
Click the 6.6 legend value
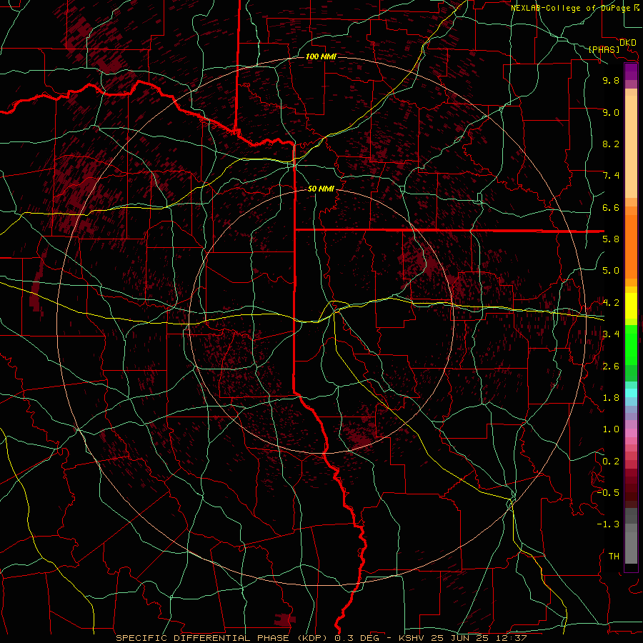(611, 207)
